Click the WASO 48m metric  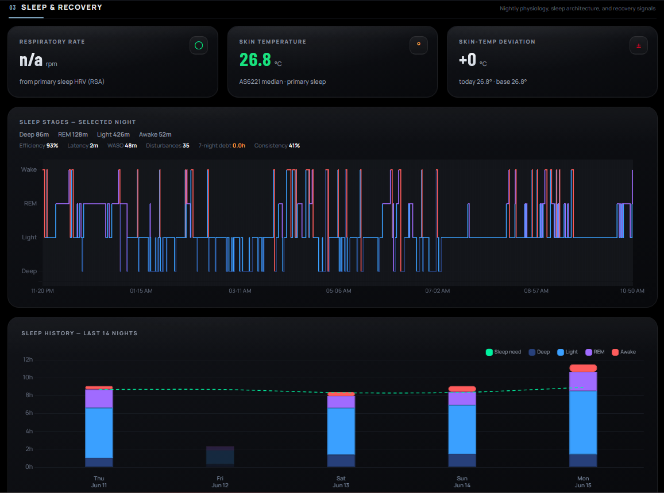click(122, 146)
